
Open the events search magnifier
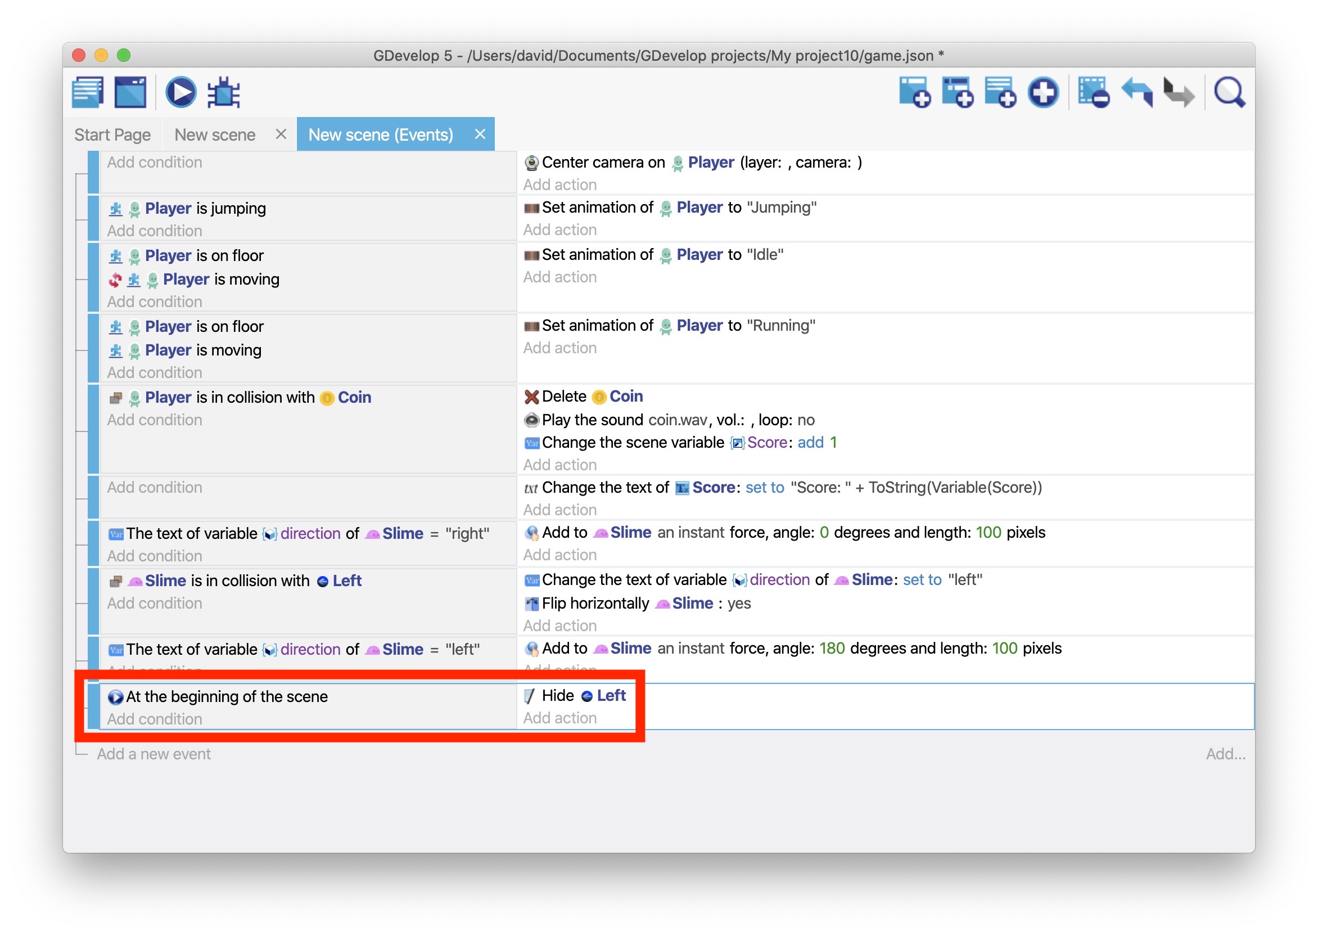click(1229, 92)
